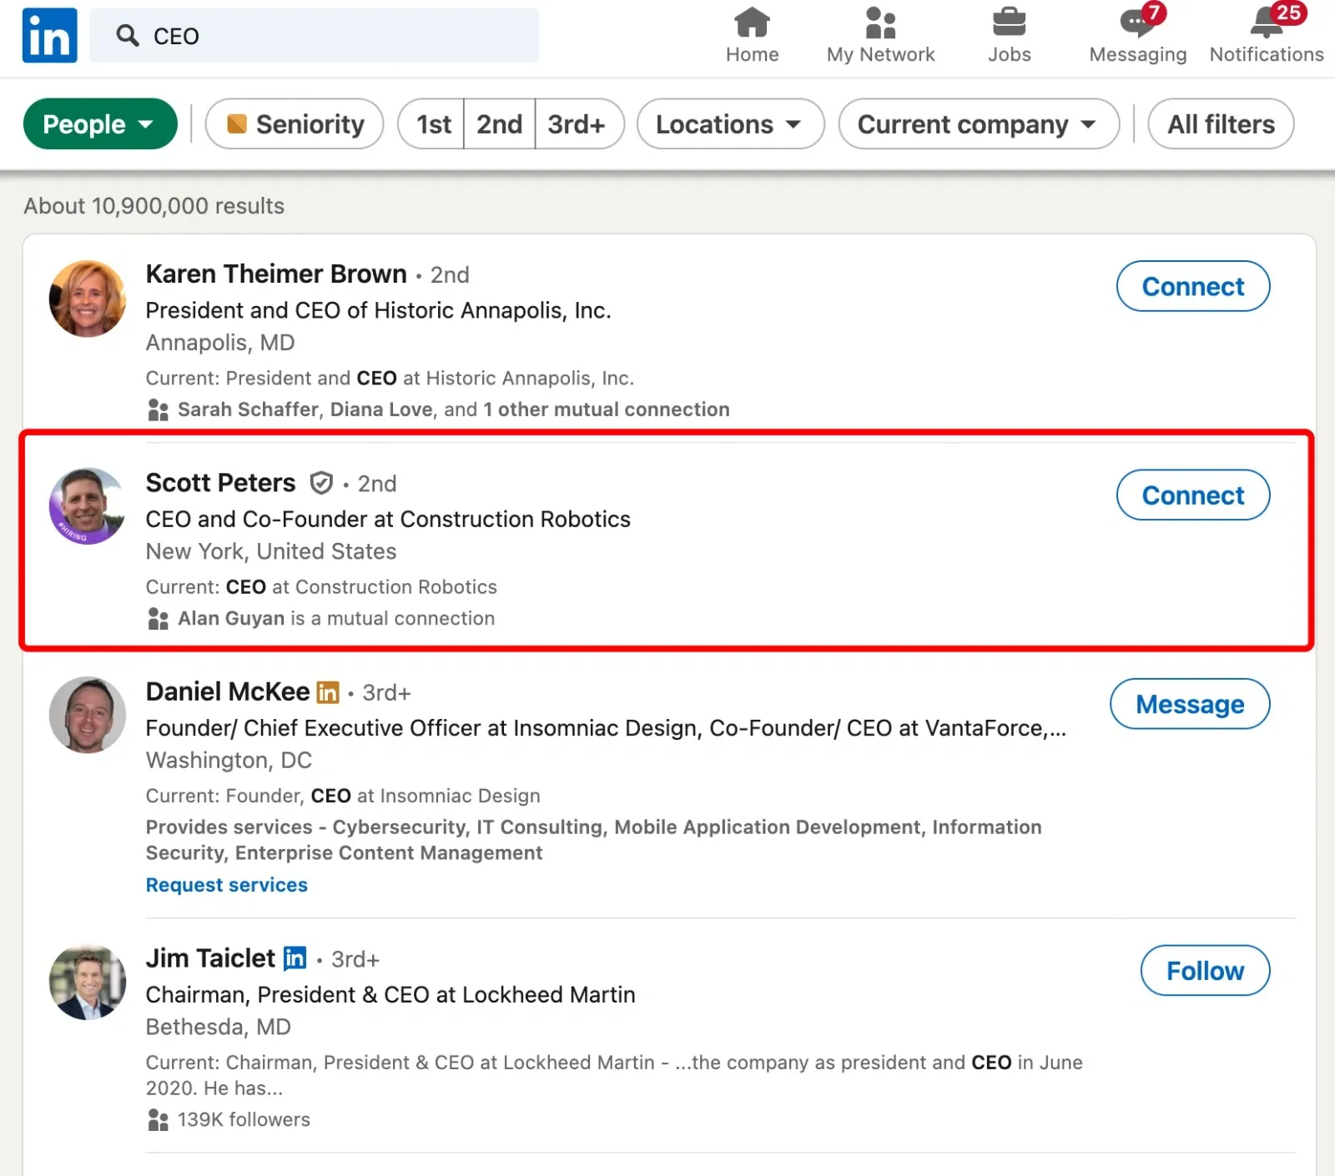Click Scott Peters' verification shield icon
This screenshot has height=1176, width=1335.
(321, 483)
